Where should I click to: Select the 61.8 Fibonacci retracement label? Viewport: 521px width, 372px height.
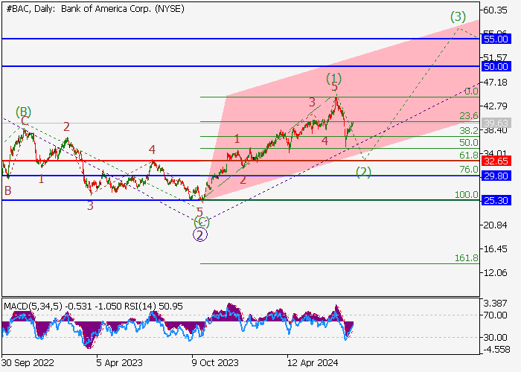467,155
